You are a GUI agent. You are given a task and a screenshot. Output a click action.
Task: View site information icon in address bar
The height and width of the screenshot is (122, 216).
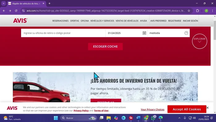tap(23, 11)
